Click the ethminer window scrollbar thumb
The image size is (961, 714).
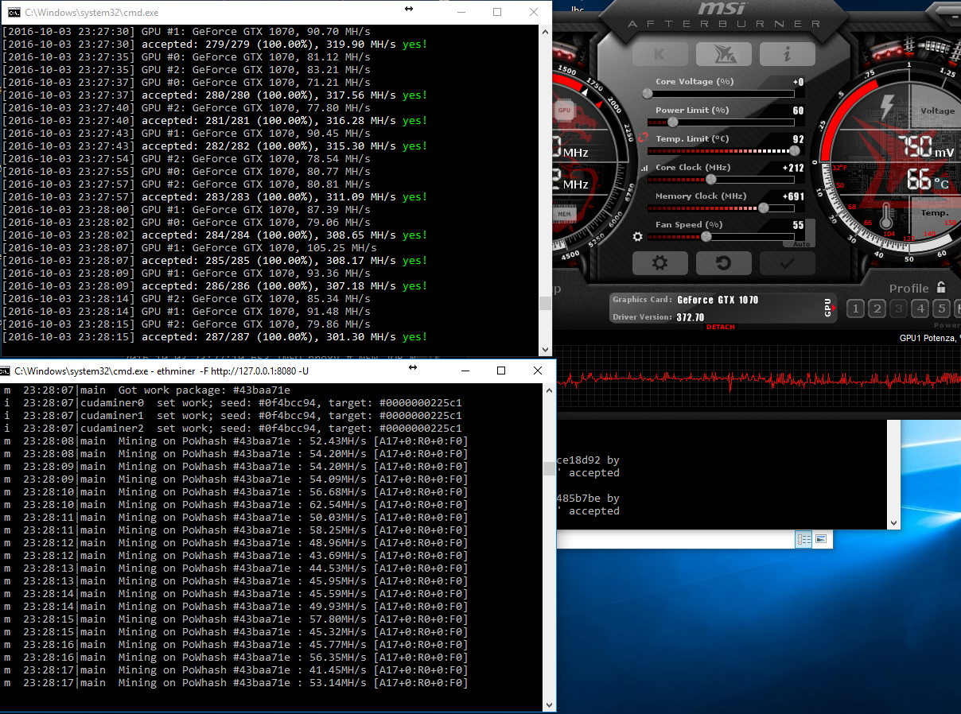549,468
